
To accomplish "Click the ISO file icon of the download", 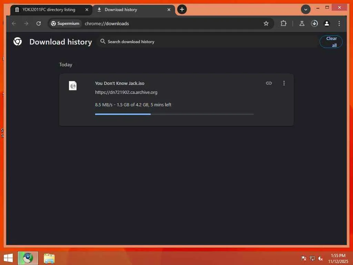I will point(73,86).
